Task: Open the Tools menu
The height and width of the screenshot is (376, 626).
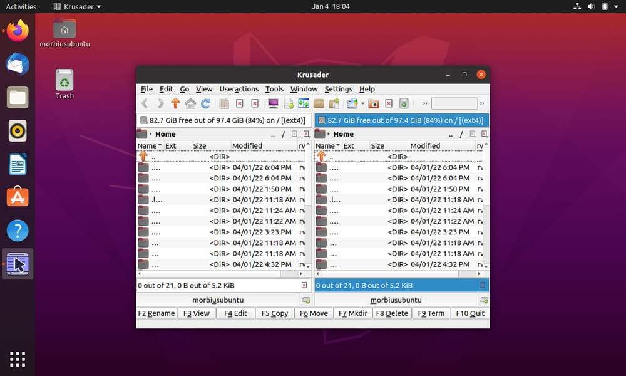Action: tap(274, 89)
